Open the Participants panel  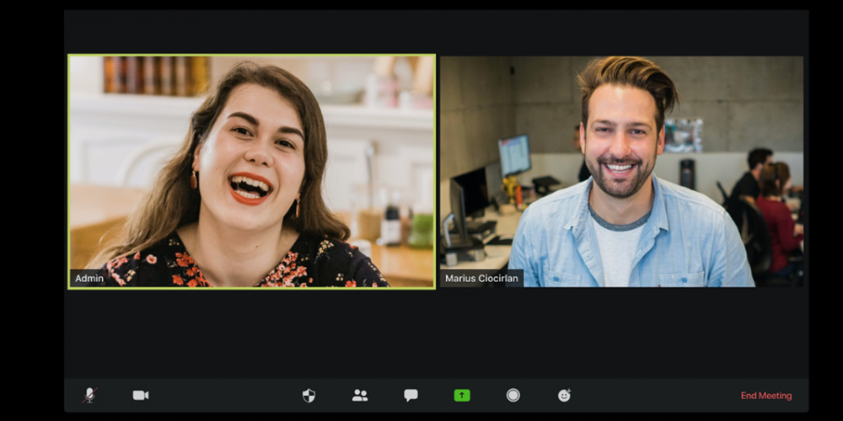[x=360, y=396]
